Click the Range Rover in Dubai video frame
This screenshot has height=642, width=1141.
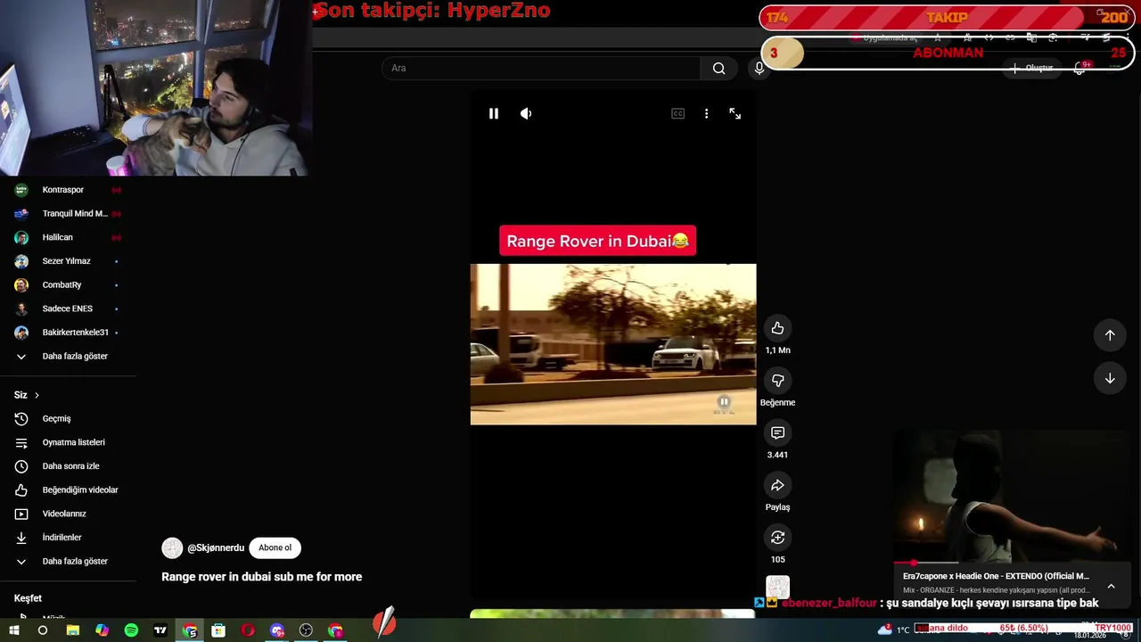point(613,344)
